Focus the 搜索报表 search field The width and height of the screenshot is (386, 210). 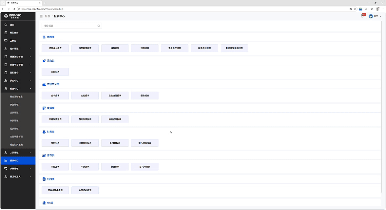[72, 26]
